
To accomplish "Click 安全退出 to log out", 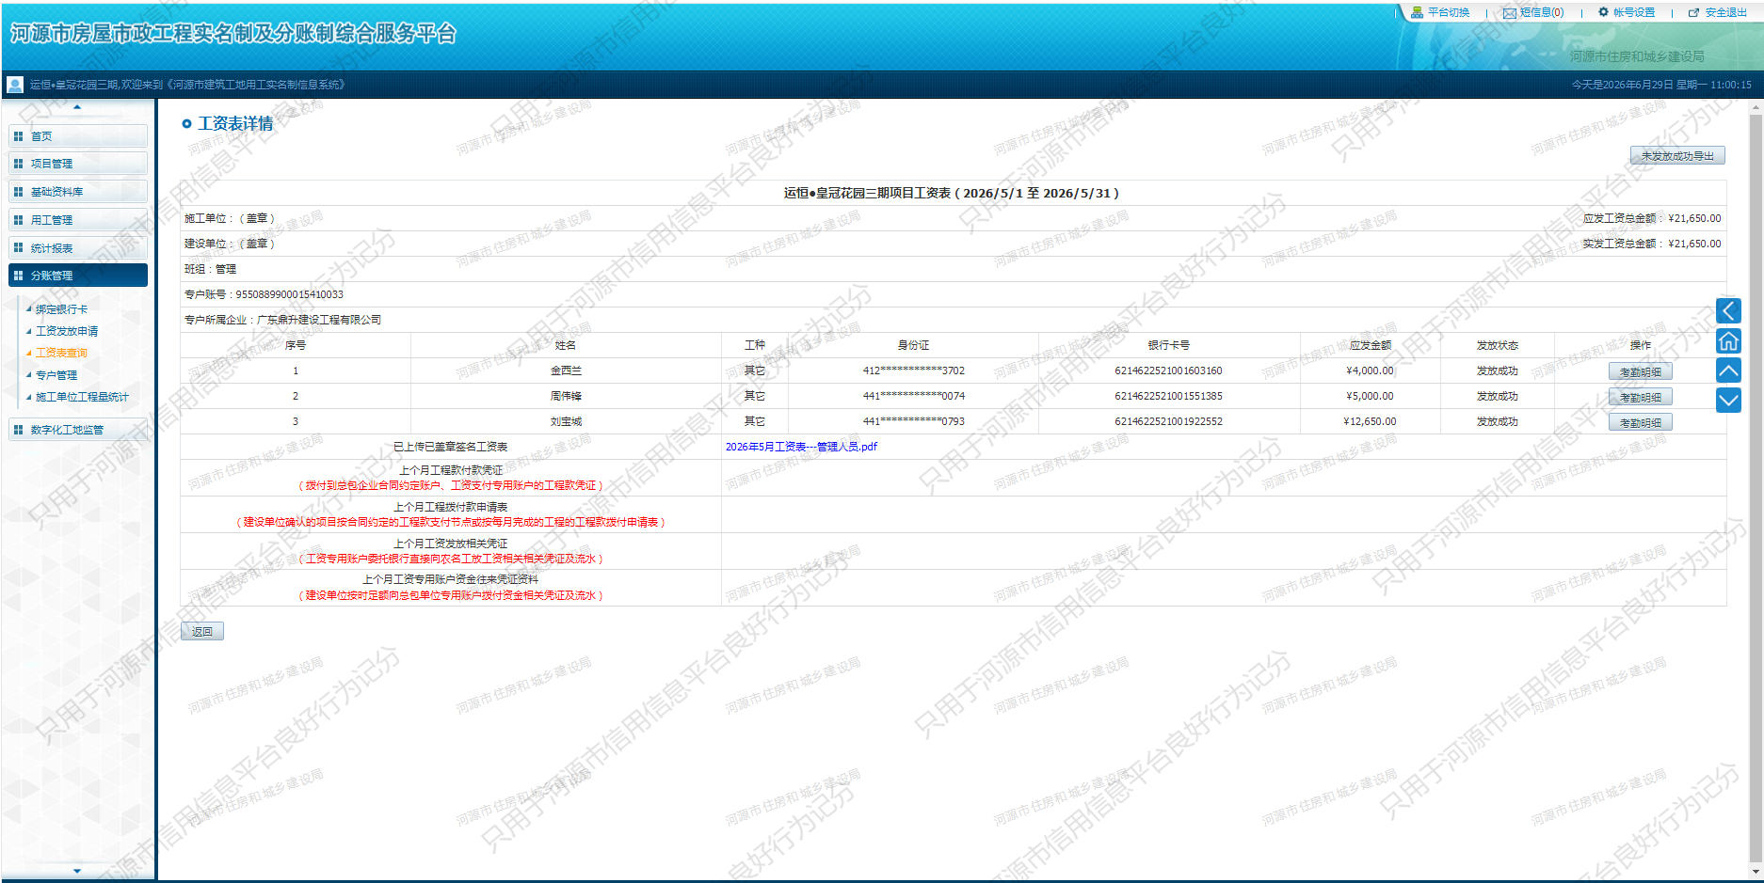I will tap(1718, 12).
